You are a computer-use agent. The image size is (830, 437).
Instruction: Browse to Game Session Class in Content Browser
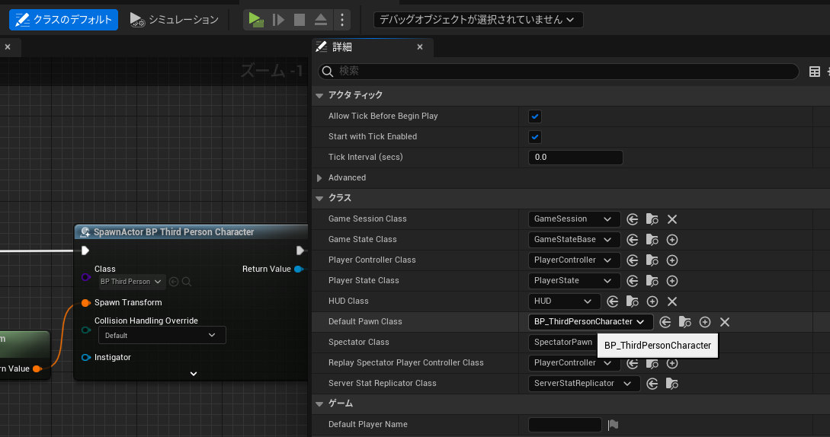pyautogui.click(x=652, y=219)
